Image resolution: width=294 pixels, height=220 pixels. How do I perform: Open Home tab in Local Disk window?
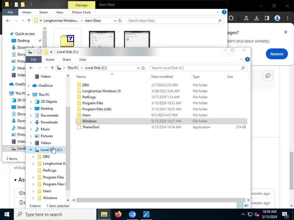pyautogui.click(x=50, y=60)
